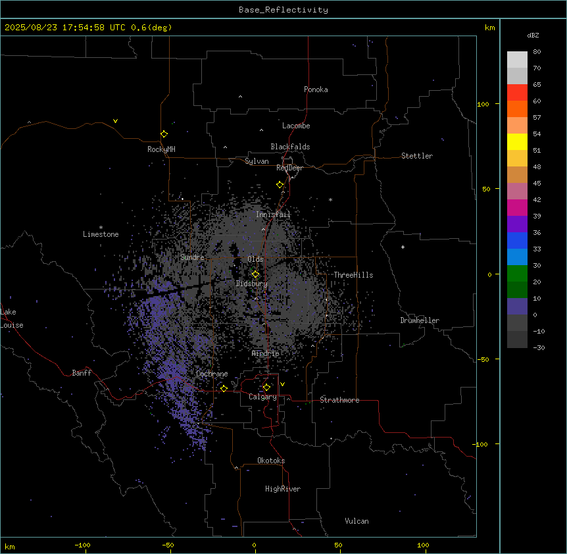Select the dark green 20-10 dBZ swatch
567x554 pixels.
pyautogui.click(x=517, y=290)
